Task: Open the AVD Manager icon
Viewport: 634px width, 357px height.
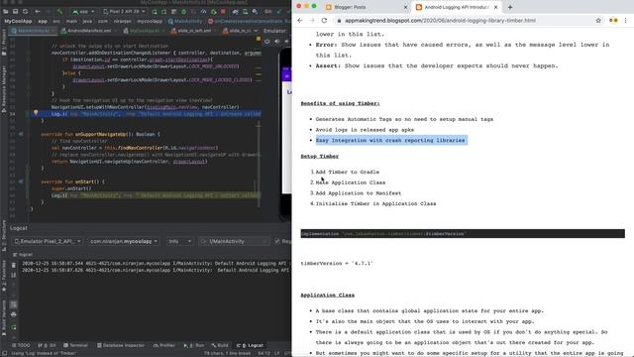Action: click(x=245, y=11)
